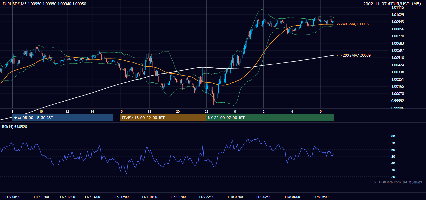The width and height of the screenshot is (426, 200).
Task: Click the 1.01029 price axis value
Action: pos(398,15)
